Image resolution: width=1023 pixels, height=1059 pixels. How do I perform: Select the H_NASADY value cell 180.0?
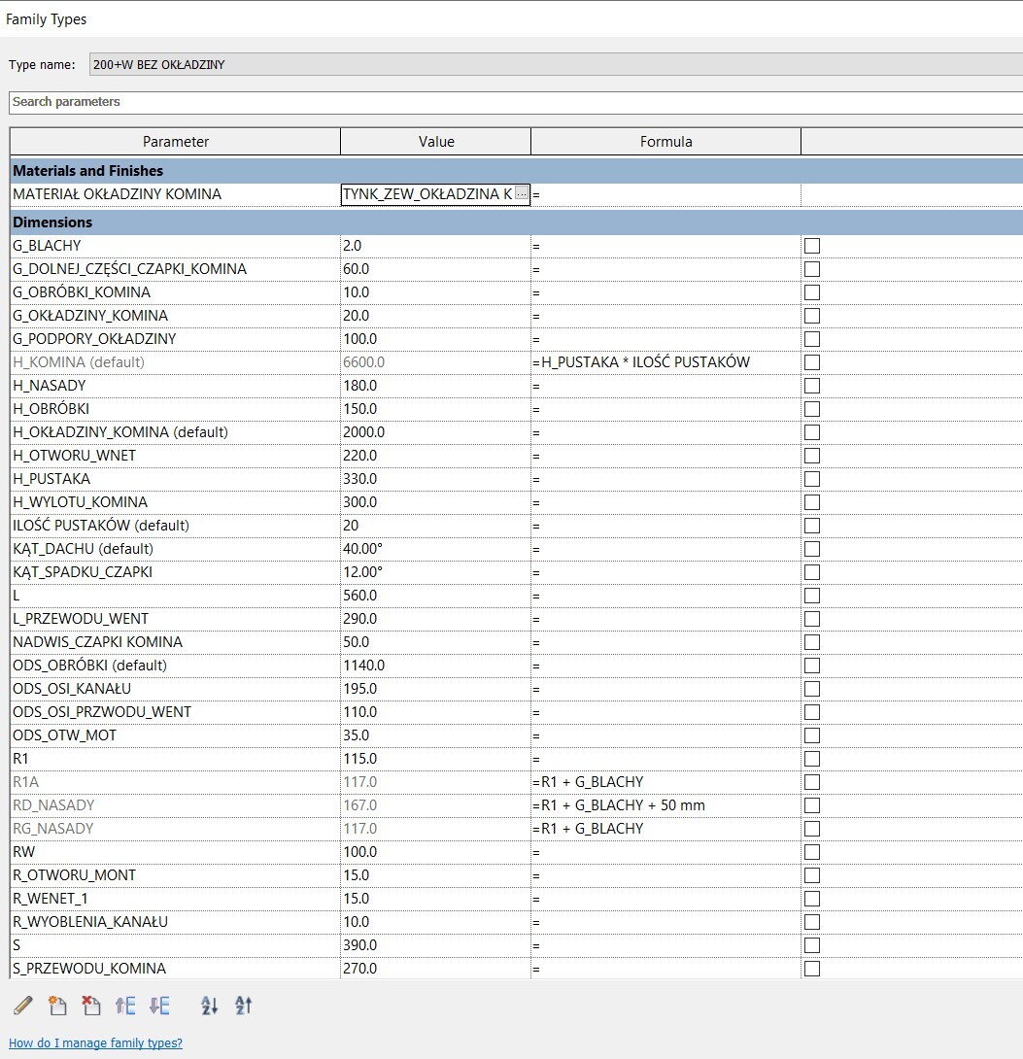(x=435, y=386)
